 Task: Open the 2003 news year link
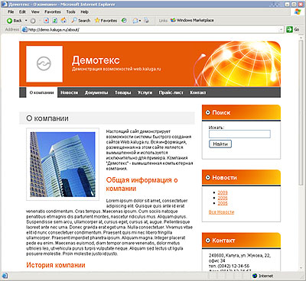[223, 192]
